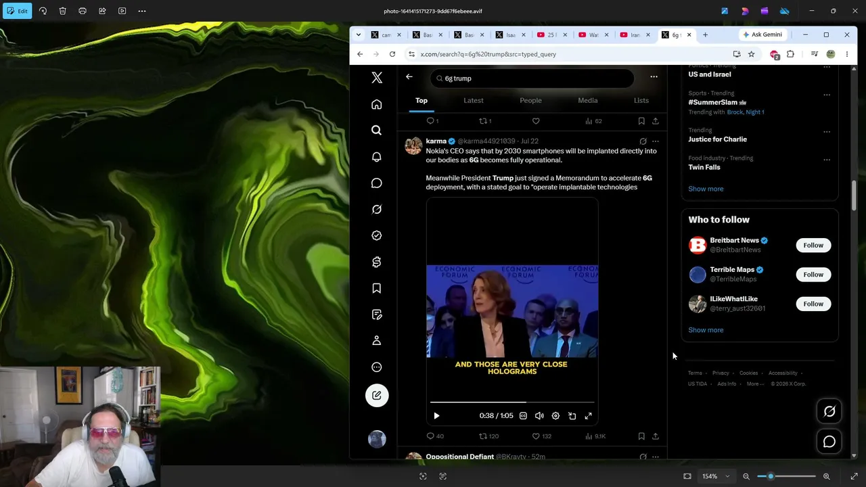Seek on the video progress bar
The width and height of the screenshot is (866, 487).
(512, 402)
